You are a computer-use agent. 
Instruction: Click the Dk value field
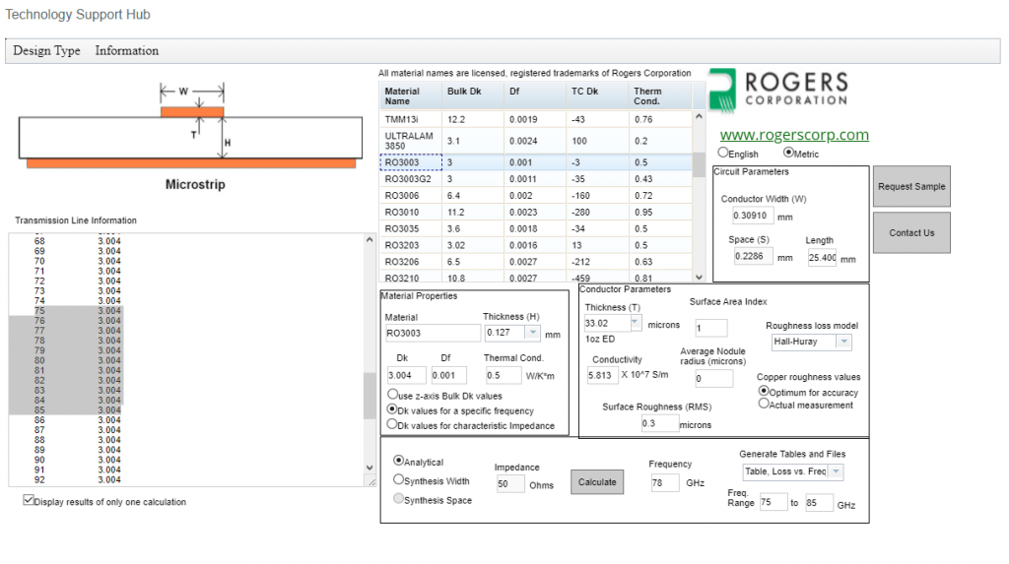(x=406, y=375)
